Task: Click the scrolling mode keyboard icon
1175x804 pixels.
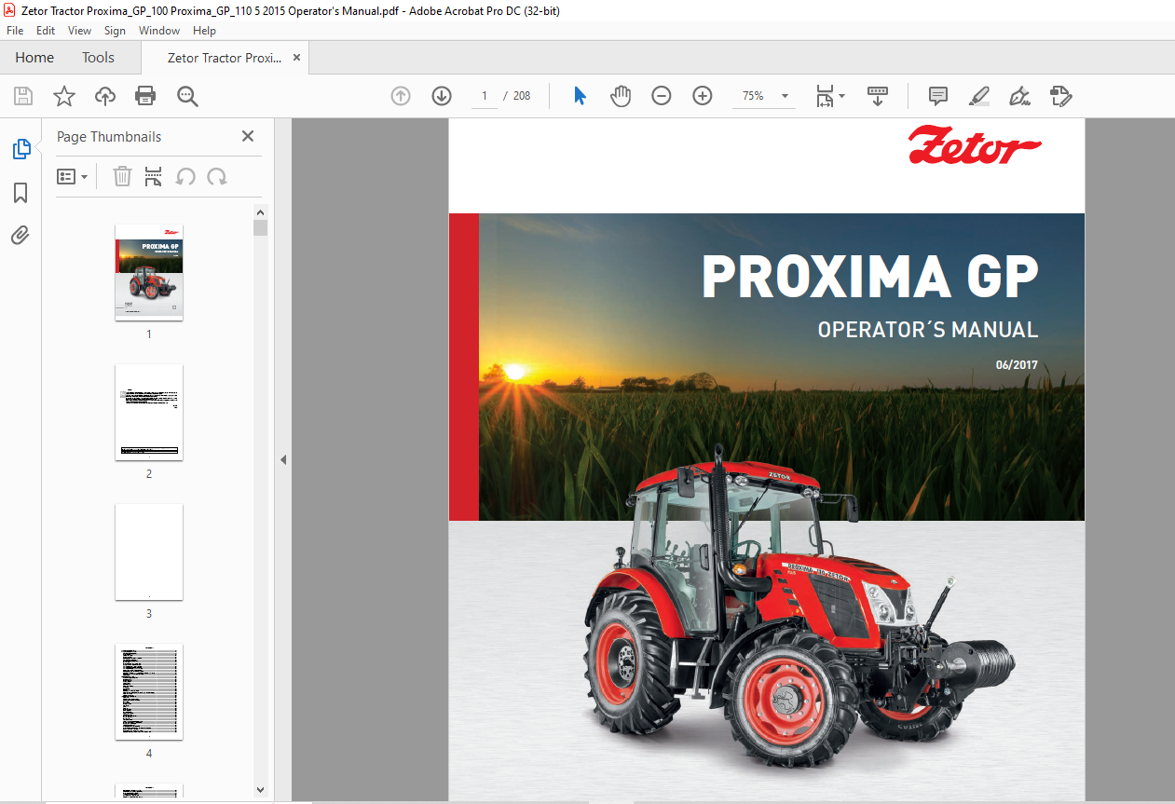Action: coord(878,96)
